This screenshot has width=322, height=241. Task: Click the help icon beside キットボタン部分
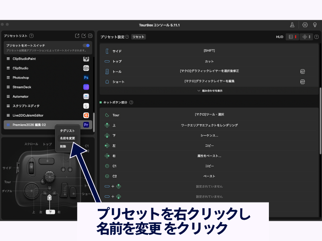click(131, 102)
